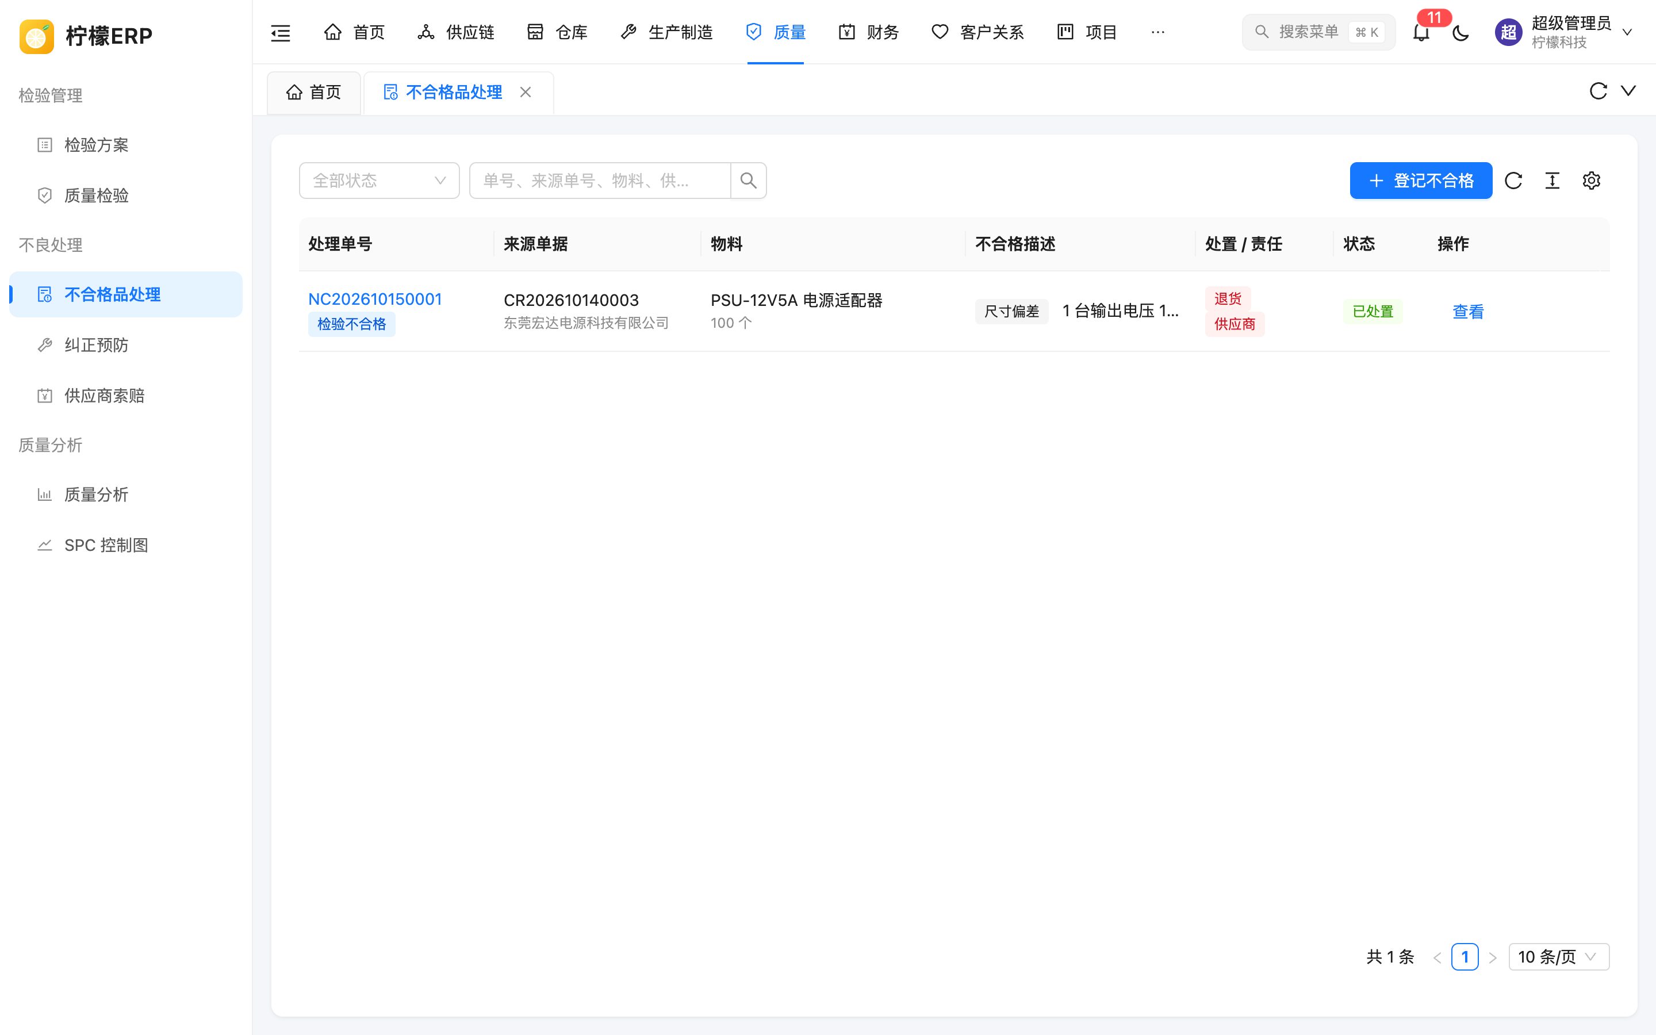The width and height of the screenshot is (1656, 1035).
Task: Open the 10 条/页 page size dropdown
Action: point(1559,956)
